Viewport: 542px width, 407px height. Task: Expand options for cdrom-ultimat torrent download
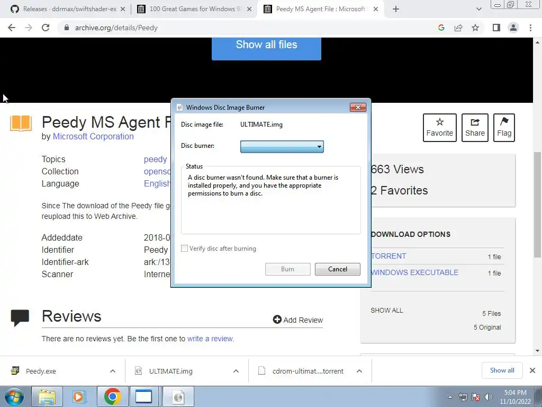click(x=359, y=371)
